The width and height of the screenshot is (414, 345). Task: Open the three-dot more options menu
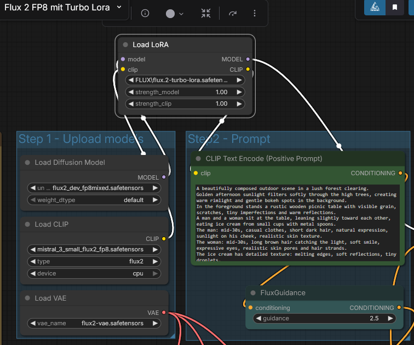point(255,13)
